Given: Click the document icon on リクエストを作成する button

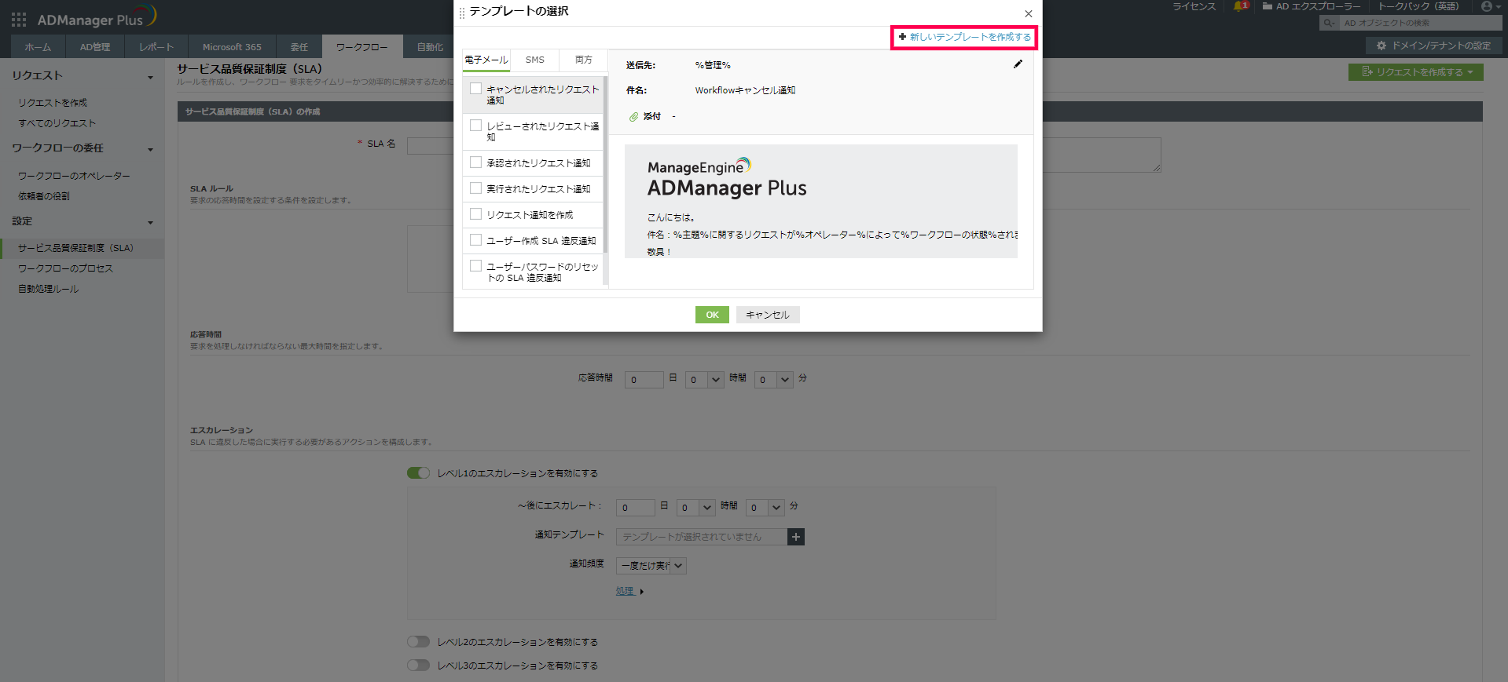Looking at the screenshot, I should tap(1367, 71).
